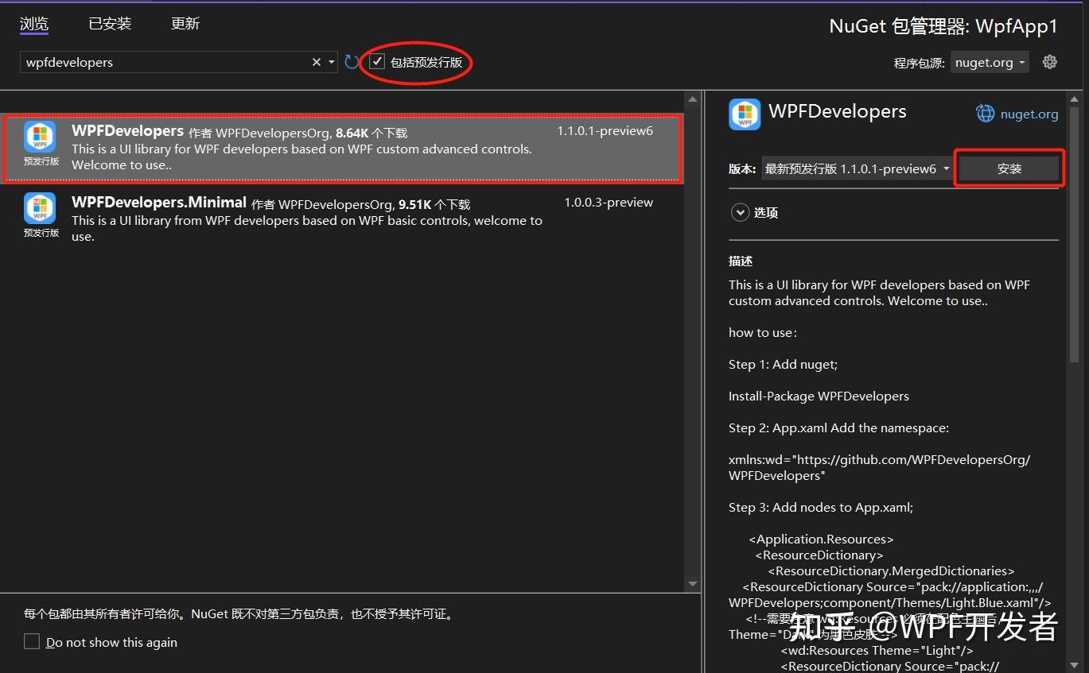Toggle the include prerelease checkbox
1089x673 pixels.
tap(377, 62)
